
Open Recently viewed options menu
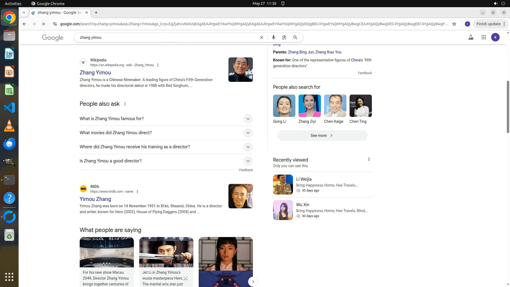point(369,159)
